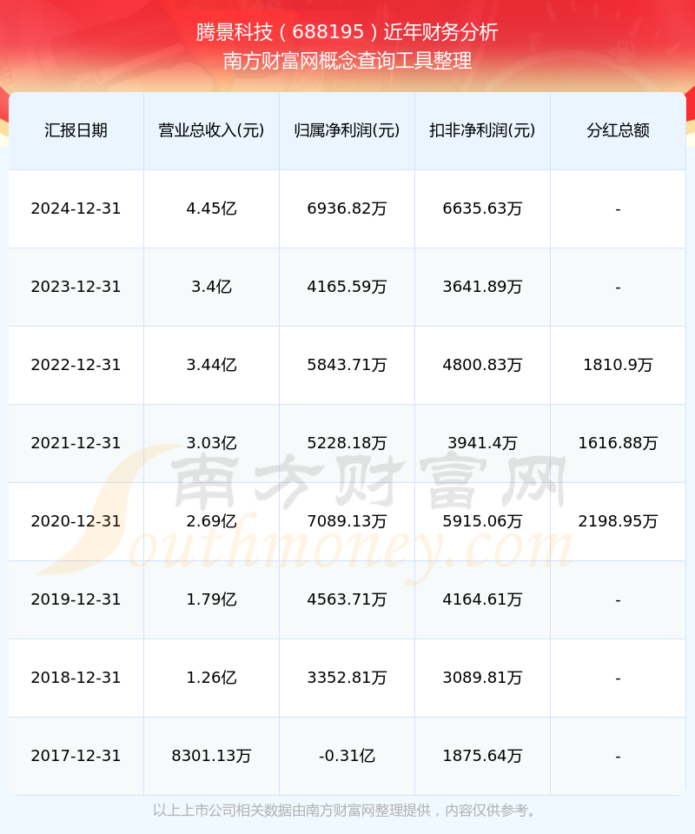Viewport: 695px width, 834px height.
Task: Select the 2023-12-31 date cell
Action: tap(76, 287)
